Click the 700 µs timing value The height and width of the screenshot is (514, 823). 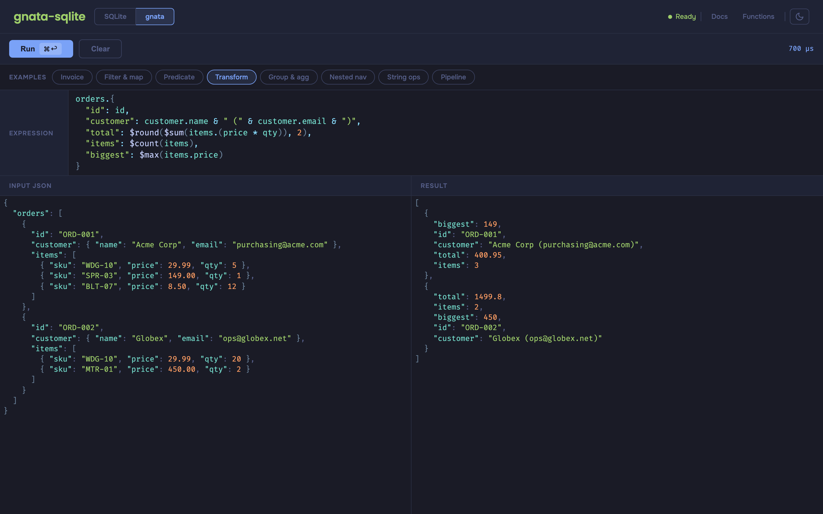tap(801, 49)
